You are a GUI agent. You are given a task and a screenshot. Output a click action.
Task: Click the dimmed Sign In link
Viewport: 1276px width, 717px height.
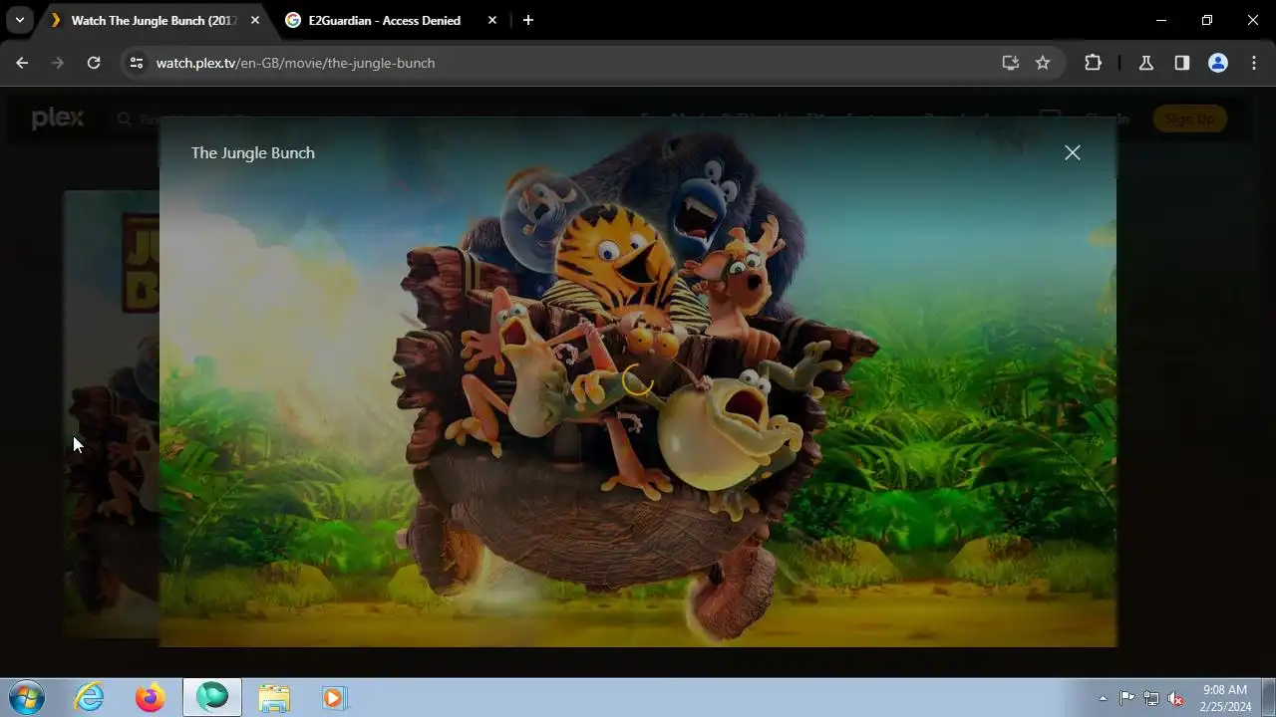(1107, 119)
